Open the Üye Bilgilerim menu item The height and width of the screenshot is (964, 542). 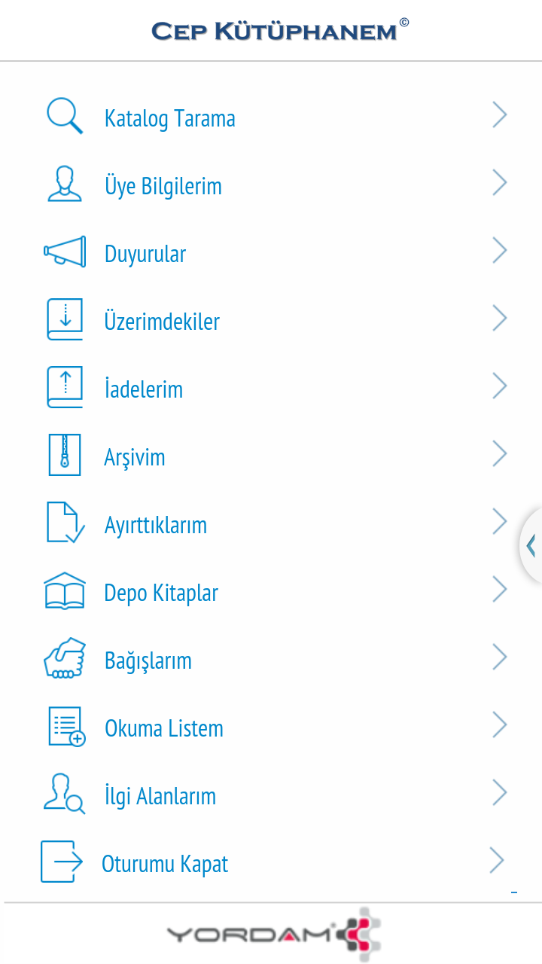(x=163, y=186)
